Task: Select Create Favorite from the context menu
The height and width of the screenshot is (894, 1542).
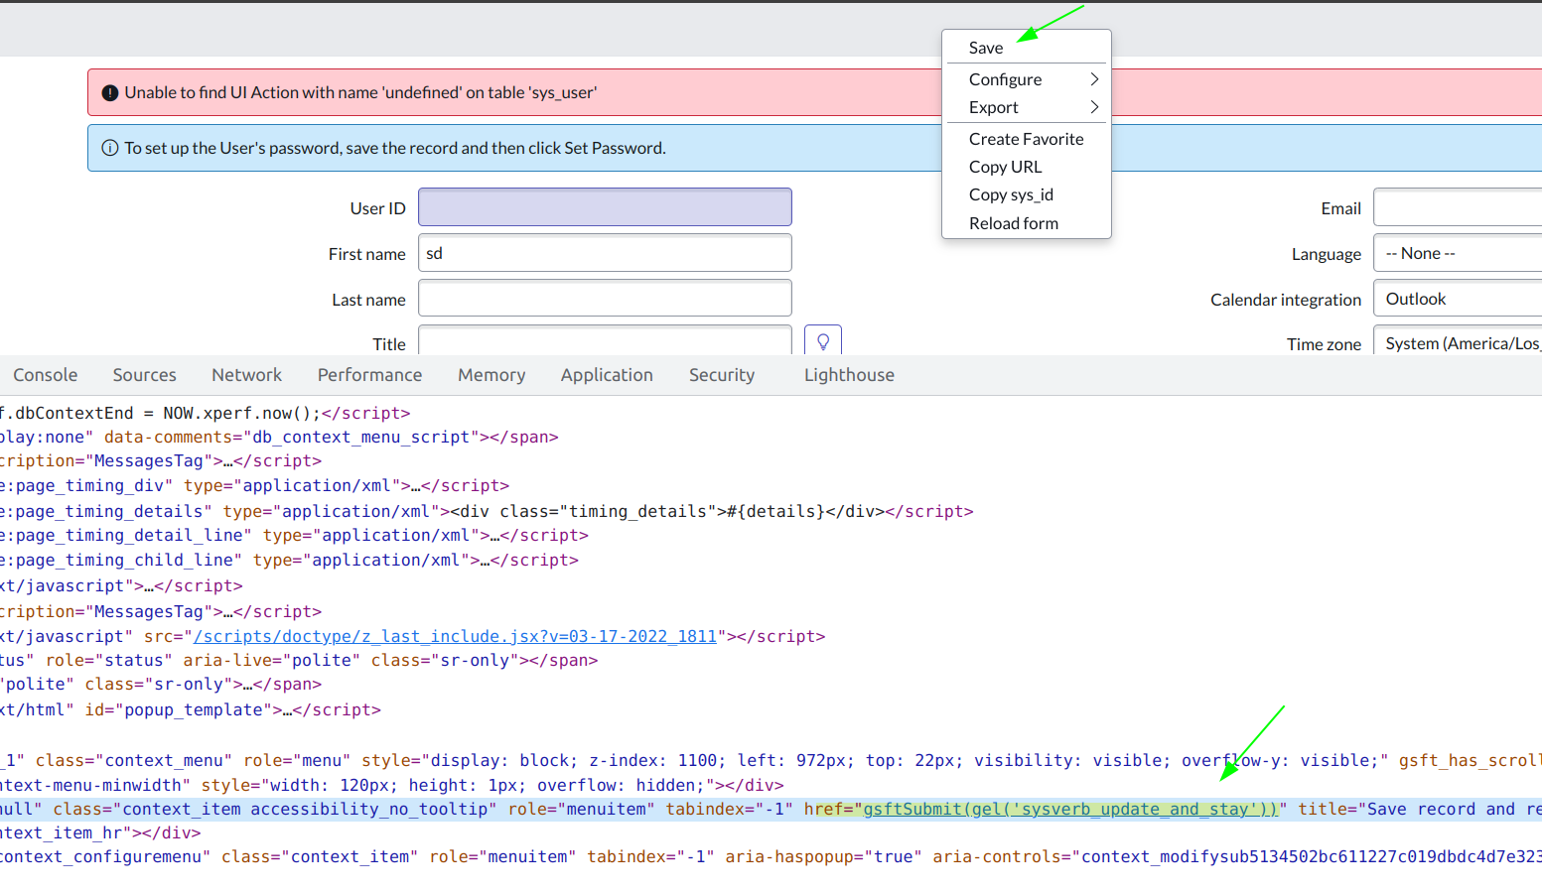Action: tap(1026, 139)
